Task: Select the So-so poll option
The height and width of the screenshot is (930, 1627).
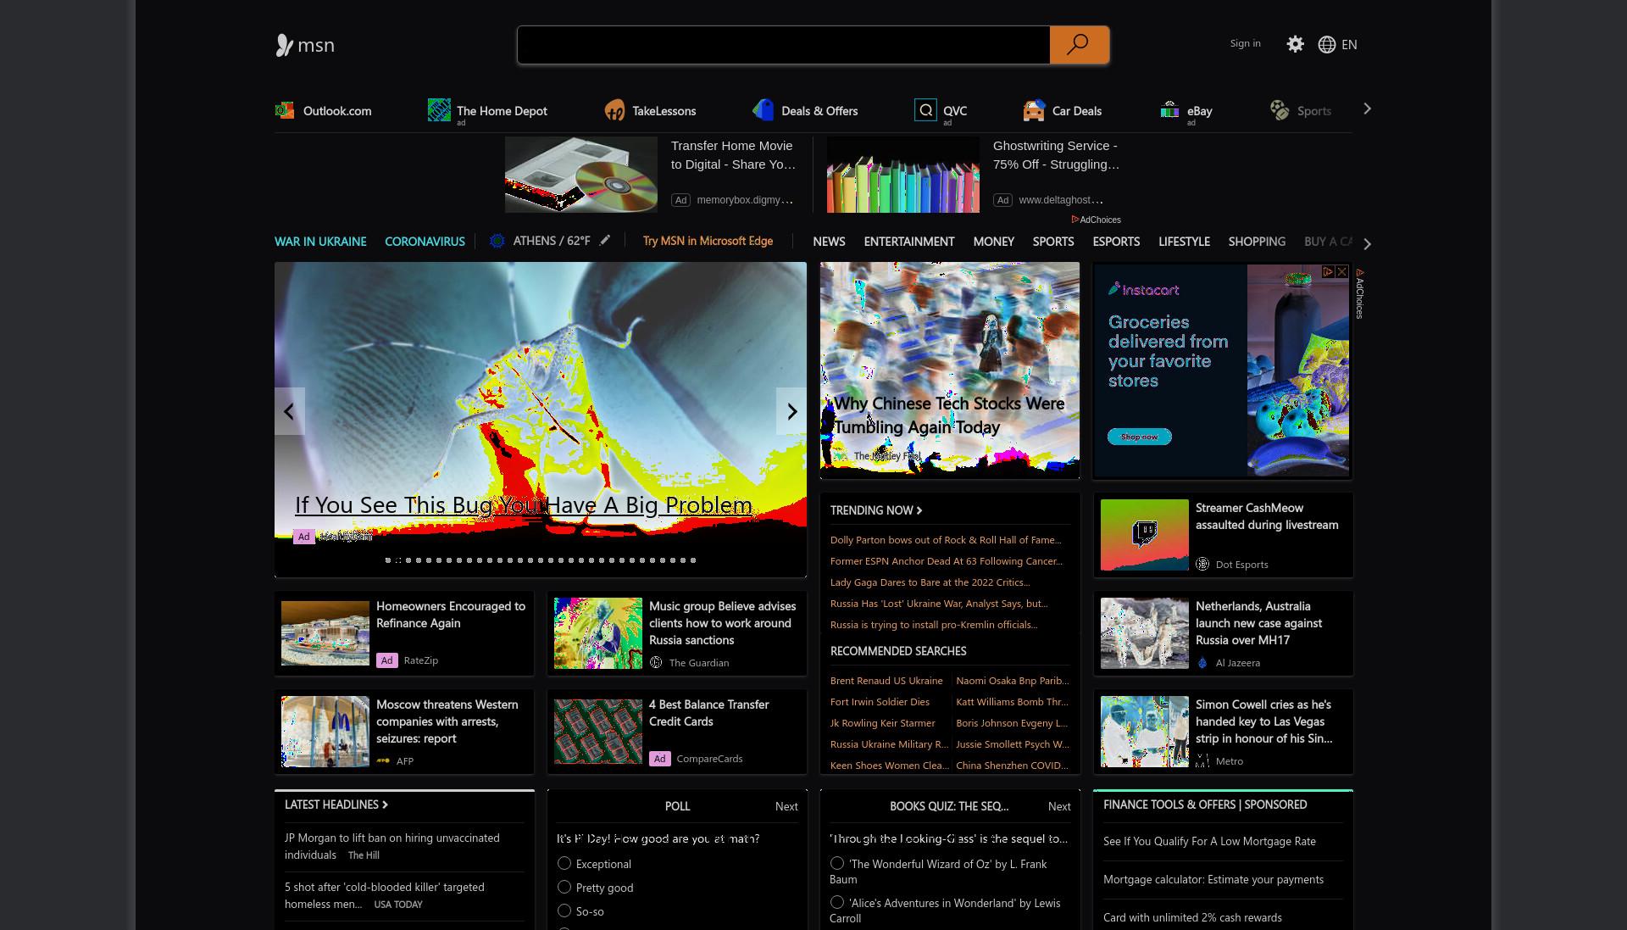Action: (564, 911)
